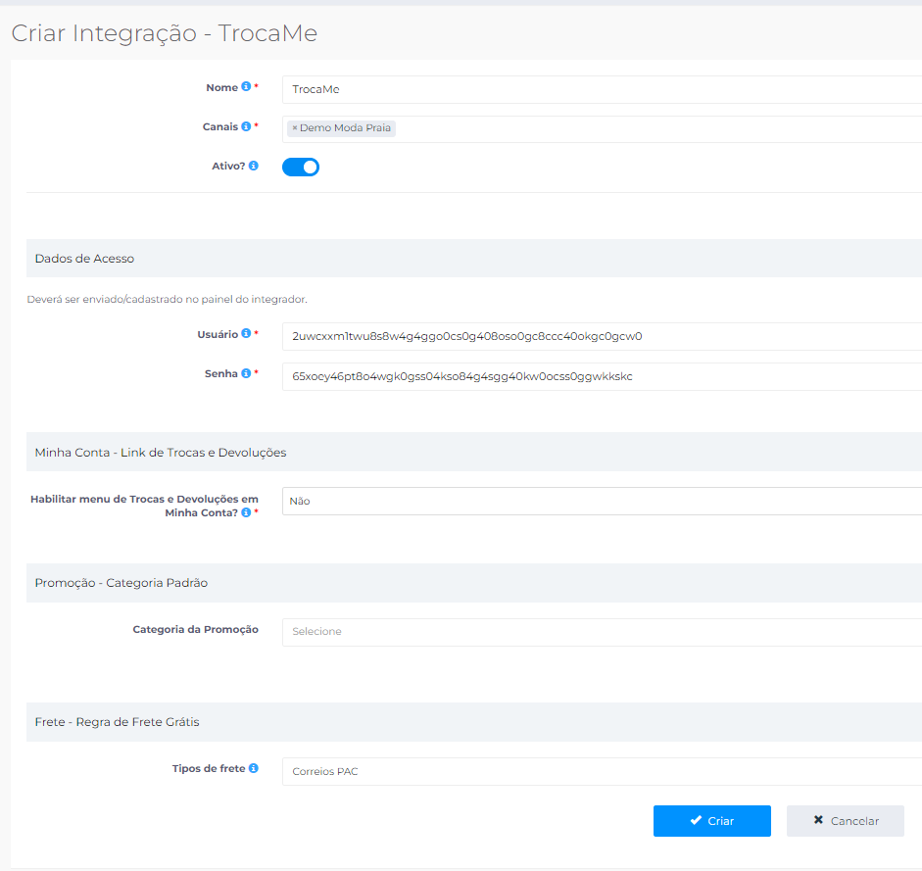Click the Cancelar button
922x871 pixels.
click(x=845, y=821)
